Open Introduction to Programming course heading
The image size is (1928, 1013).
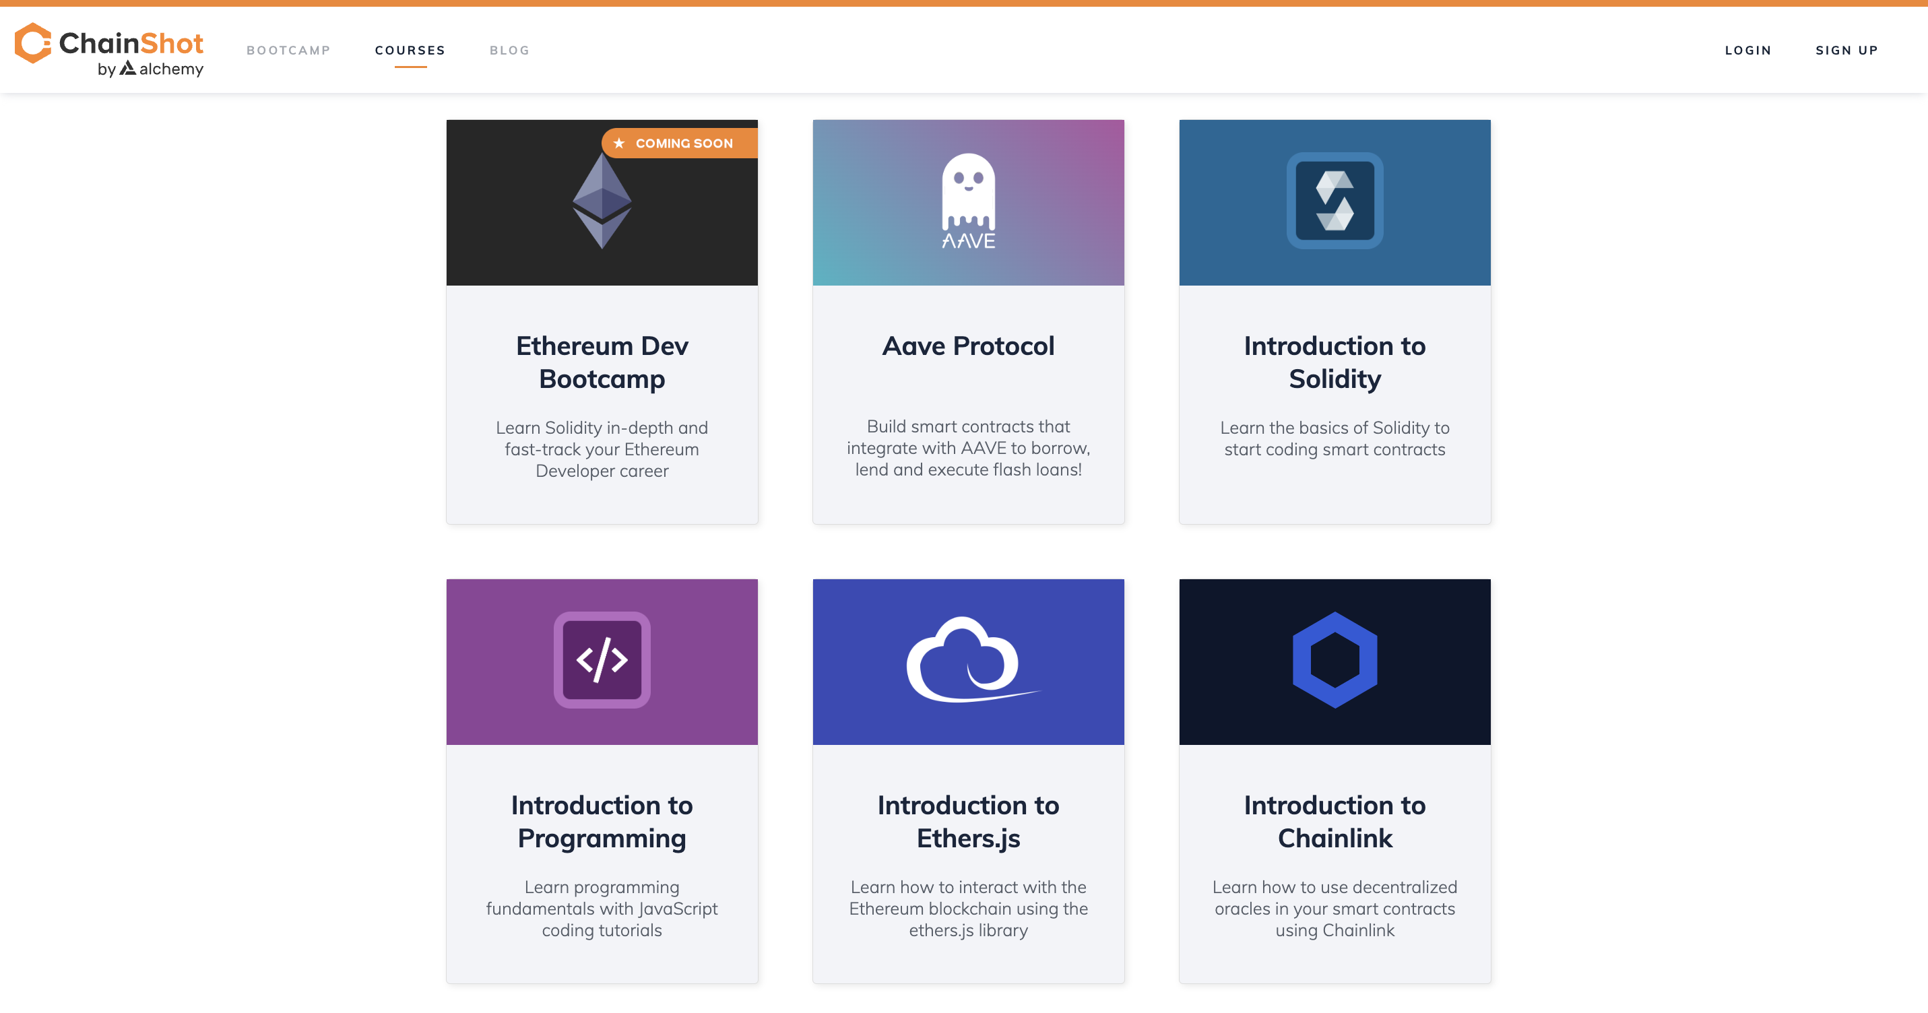click(602, 822)
